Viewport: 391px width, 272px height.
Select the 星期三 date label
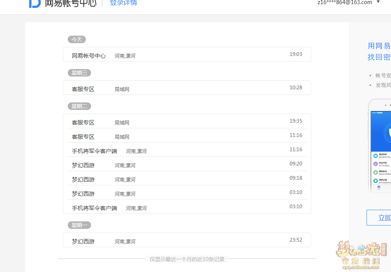click(79, 73)
